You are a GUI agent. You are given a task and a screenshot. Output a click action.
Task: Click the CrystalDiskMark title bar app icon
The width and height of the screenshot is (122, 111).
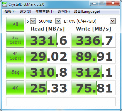click(x=5, y=4)
